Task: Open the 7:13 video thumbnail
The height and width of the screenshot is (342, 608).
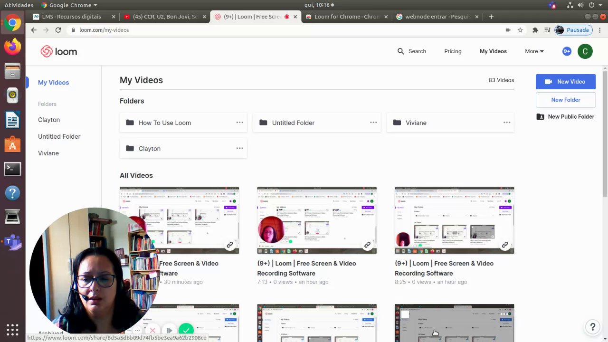Action: click(317, 220)
